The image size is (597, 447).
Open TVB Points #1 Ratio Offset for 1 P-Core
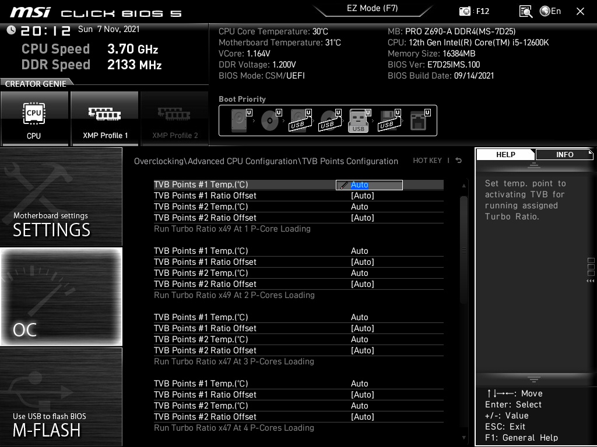tap(298, 196)
